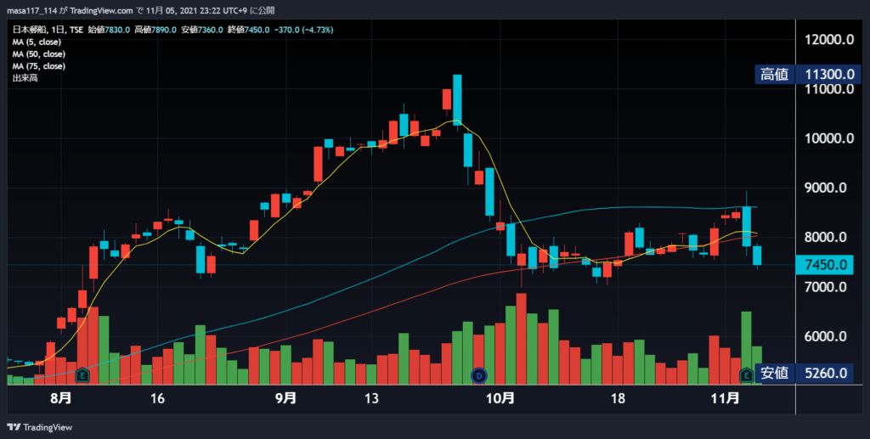Click the 11月 date axis label
Image resolution: width=870 pixels, height=439 pixels.
(726, 398)
